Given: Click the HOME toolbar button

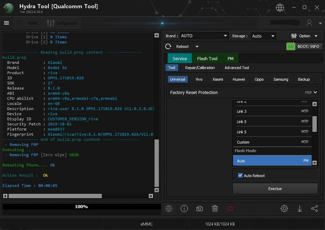Looking at the screenshot, I should click(28, 23).
